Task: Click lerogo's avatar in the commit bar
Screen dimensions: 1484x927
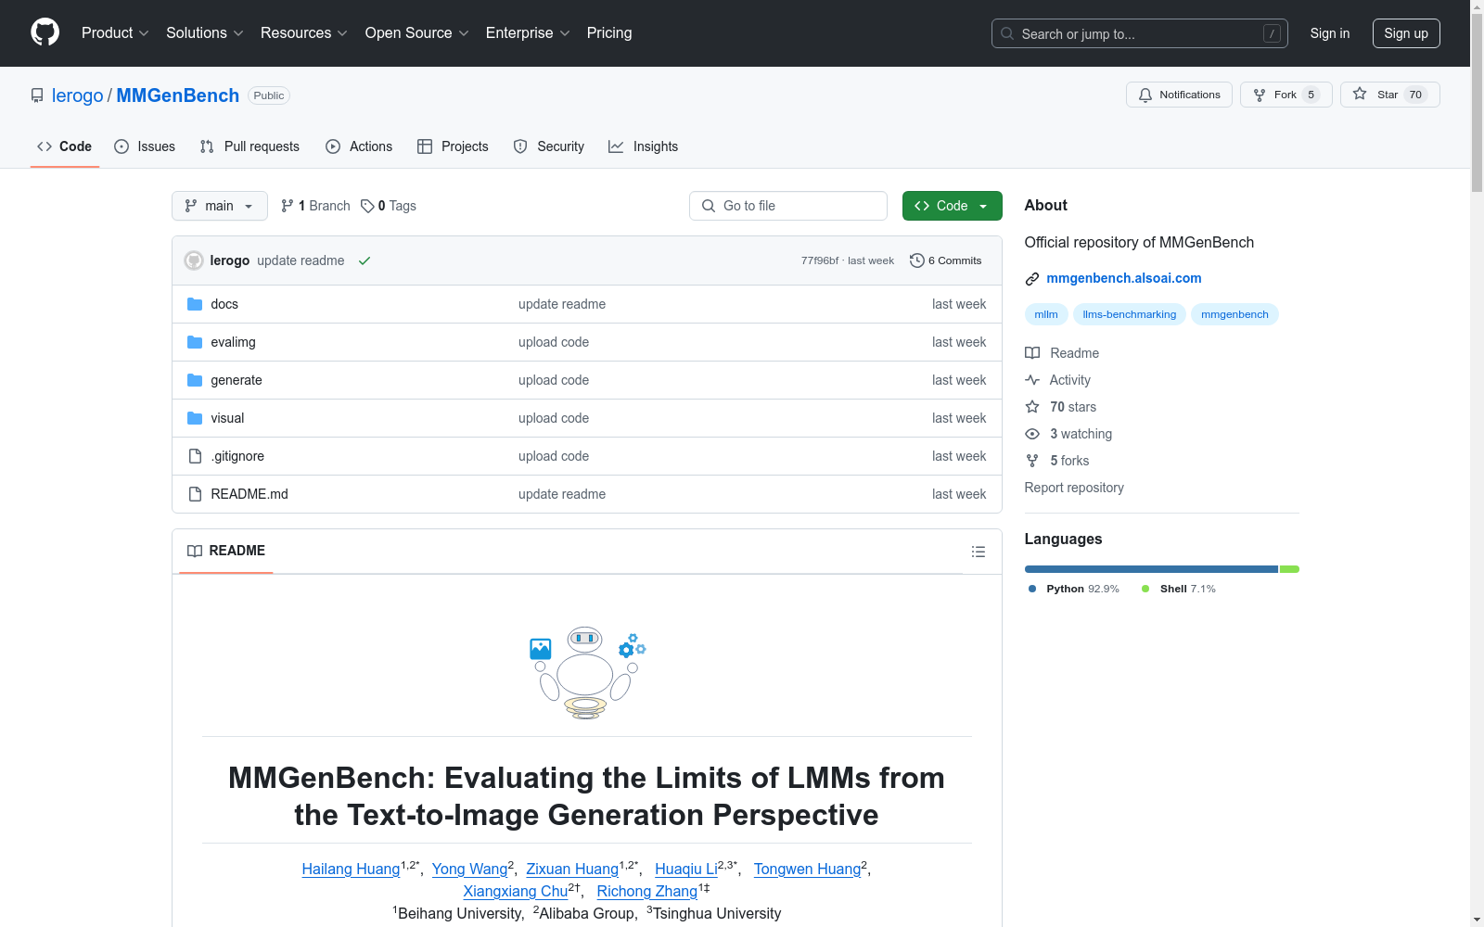Action: click(194, 260)
